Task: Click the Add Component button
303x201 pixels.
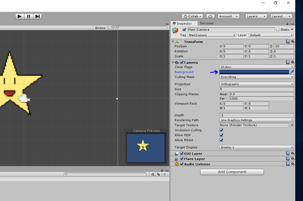Action: (232, 172)
